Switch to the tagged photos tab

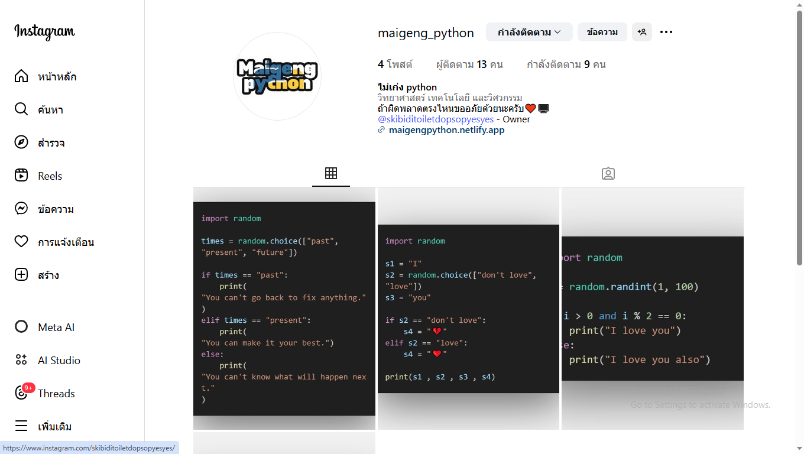(x=608, y=173)
